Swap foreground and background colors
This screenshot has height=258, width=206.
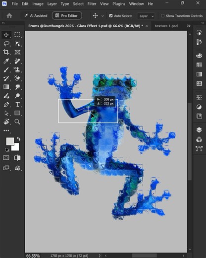click(18, 139)
